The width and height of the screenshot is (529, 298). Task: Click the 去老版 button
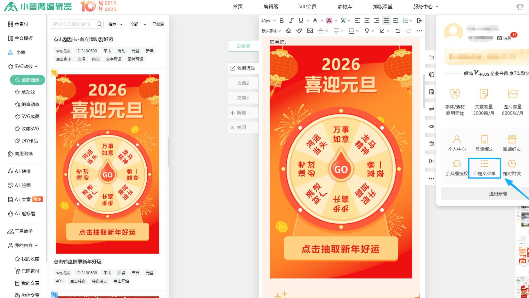coord(243,46)
